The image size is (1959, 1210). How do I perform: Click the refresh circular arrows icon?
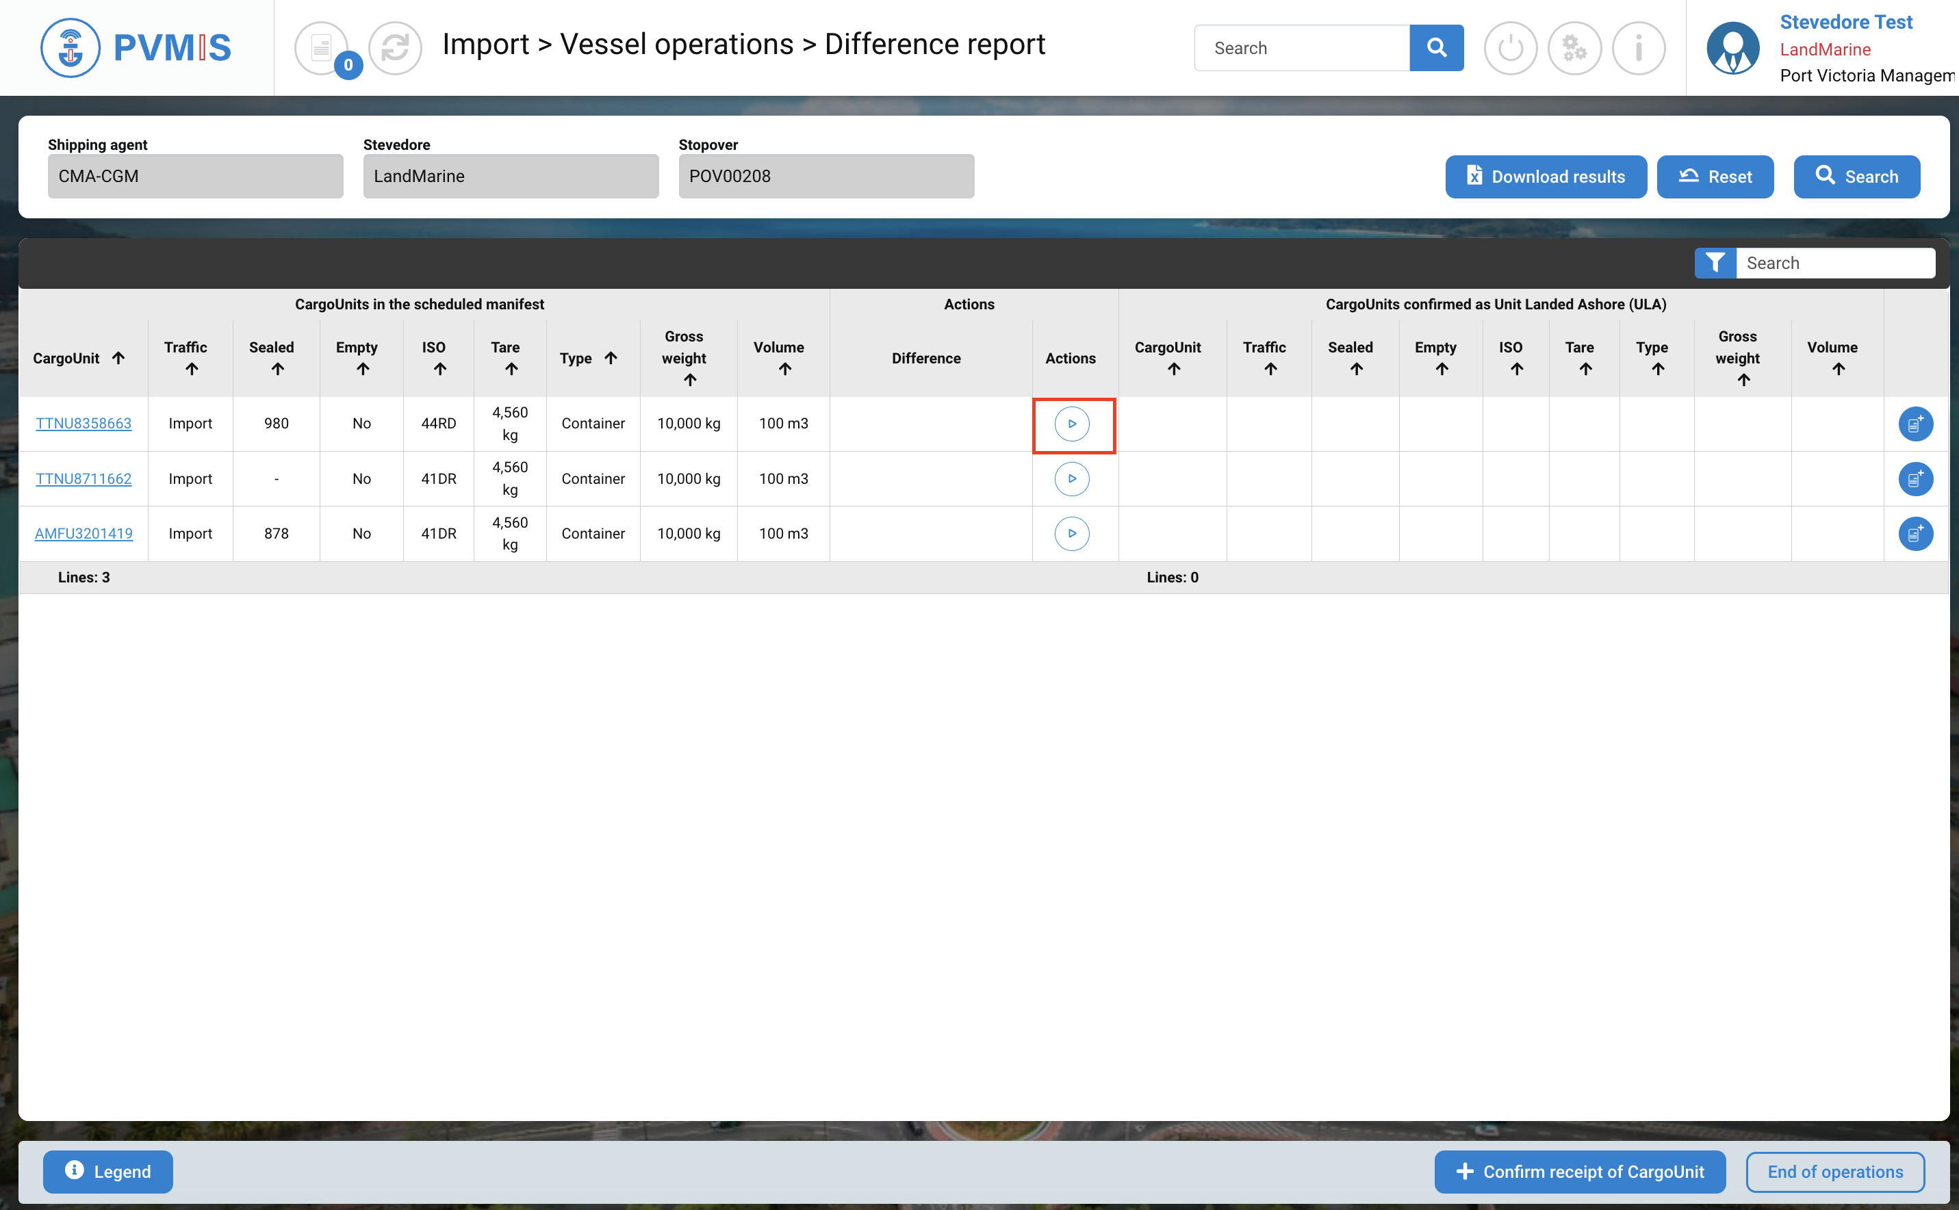tap(394, 48)
